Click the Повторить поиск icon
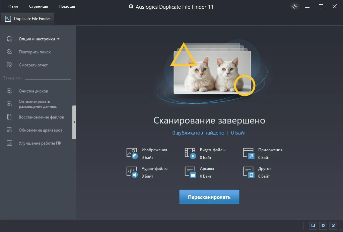 (9, 52)
